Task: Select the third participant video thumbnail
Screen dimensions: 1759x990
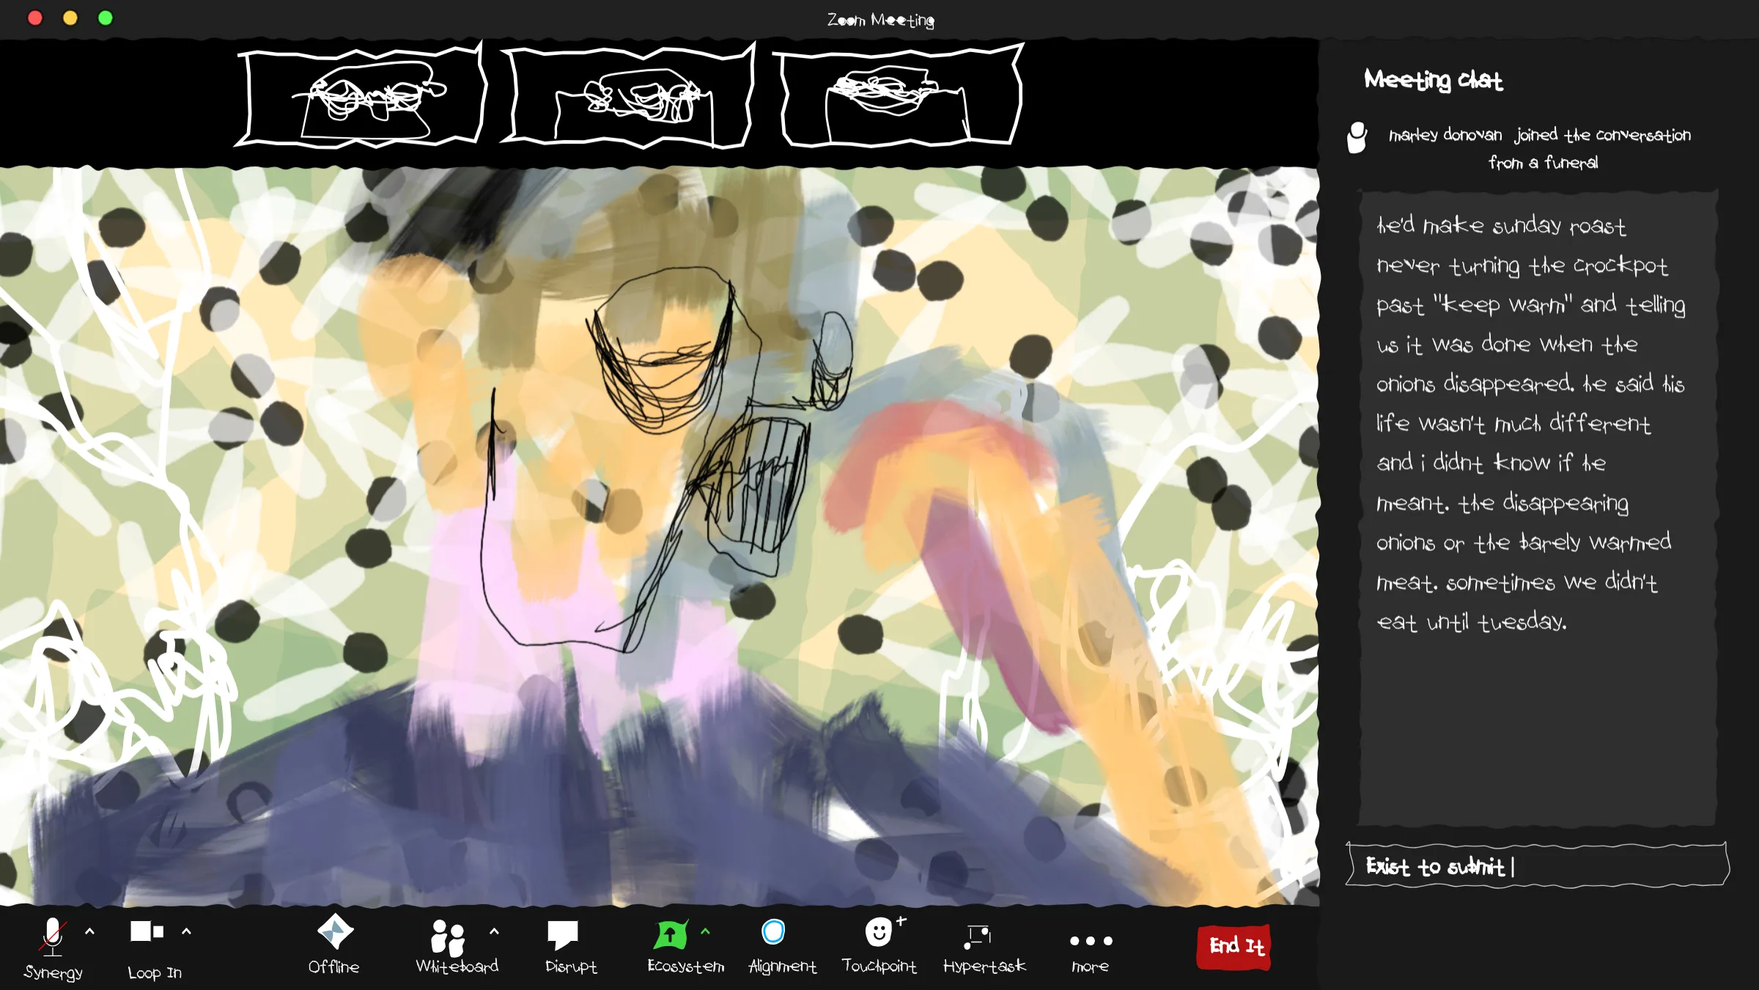Action: pyautogui.click(x=898, y=96)
